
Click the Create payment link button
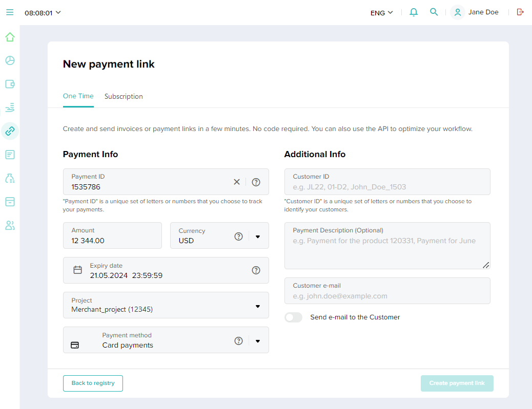pyautogui.click(x=457, y=383)
